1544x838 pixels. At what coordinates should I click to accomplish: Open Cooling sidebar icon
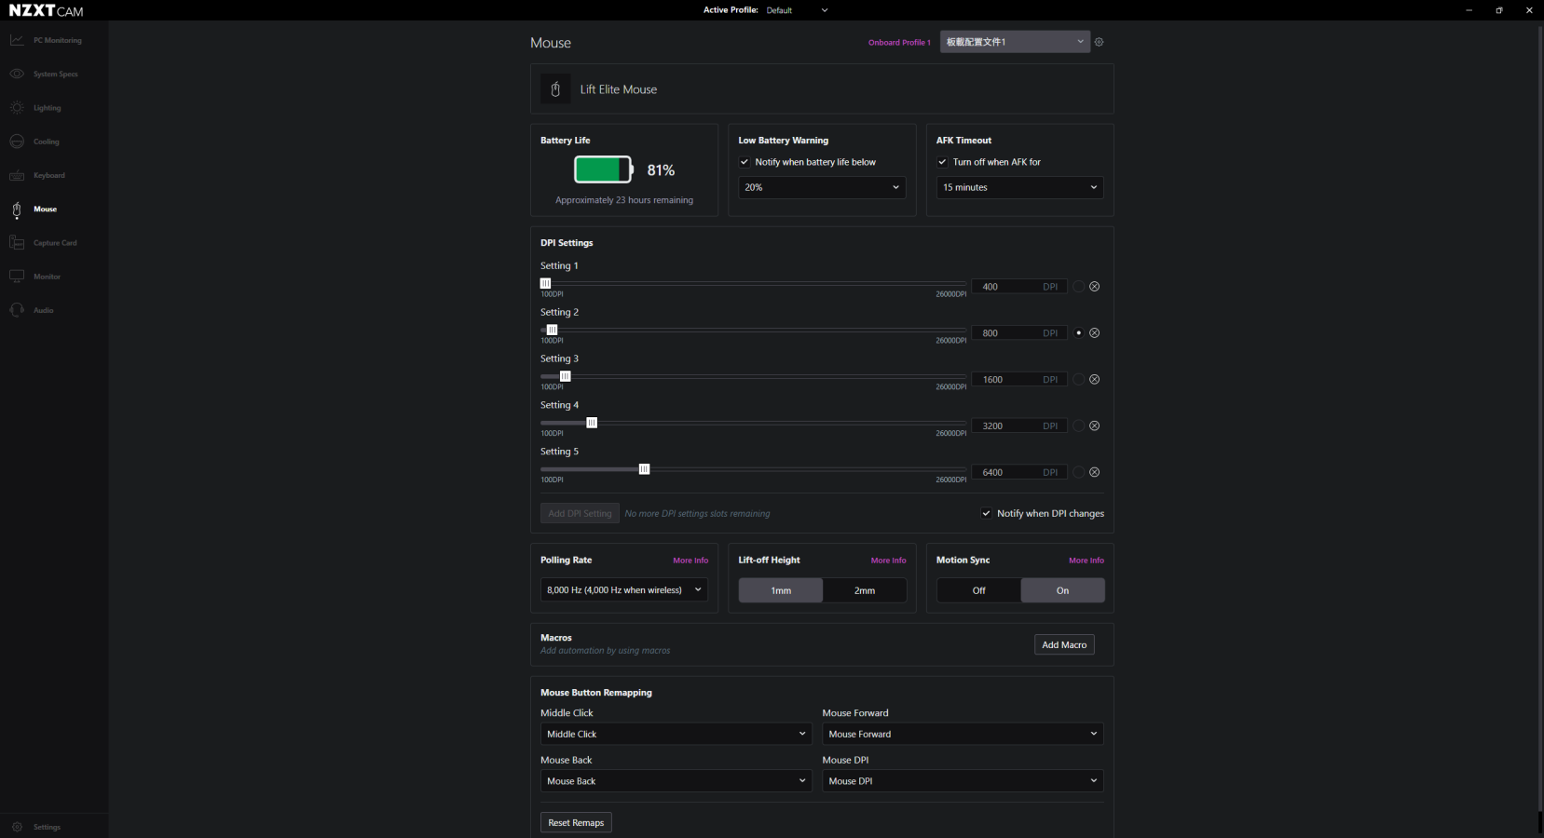pyautogui.click(x=17, y=142)
